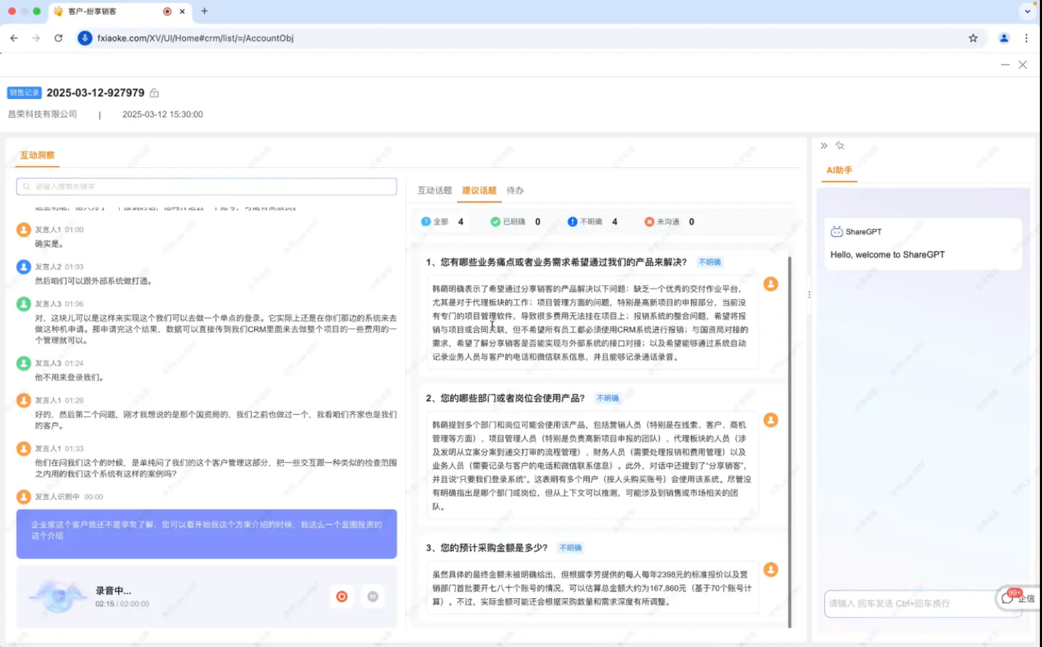Go back in the browser

click(x=14, y=38)
